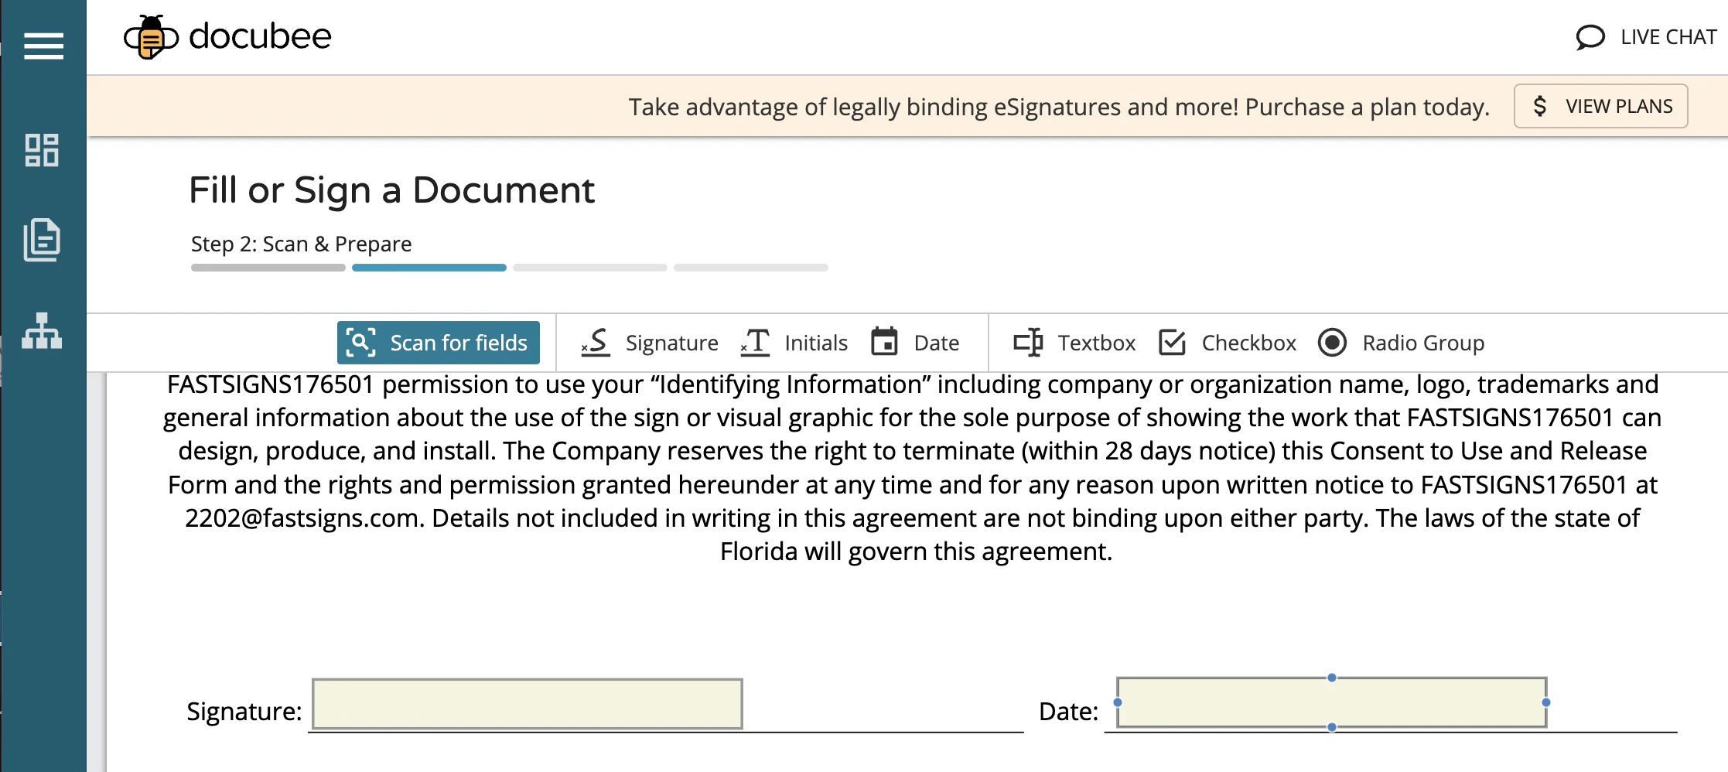Deselect the Date field's bottom resize handle

[x=1331, y=727]
